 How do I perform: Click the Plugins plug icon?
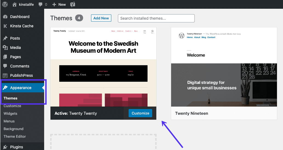coord(5,147)
